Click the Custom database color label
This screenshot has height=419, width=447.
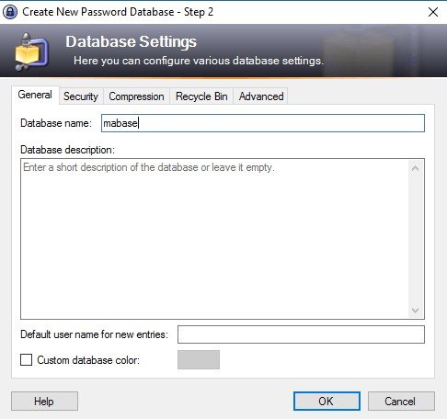click(x=88, y=360)
